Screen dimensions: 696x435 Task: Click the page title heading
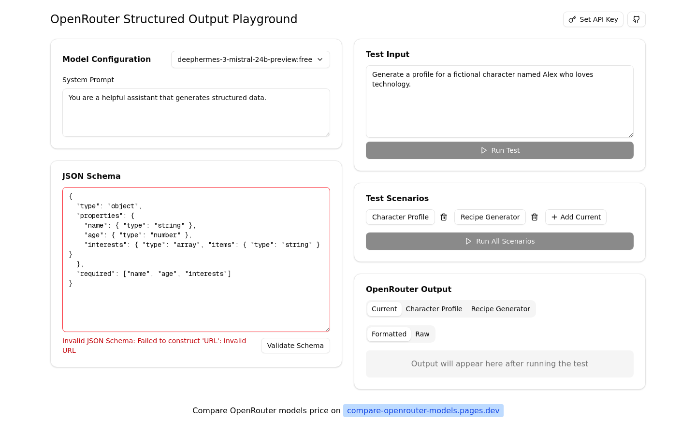[174, 19]
